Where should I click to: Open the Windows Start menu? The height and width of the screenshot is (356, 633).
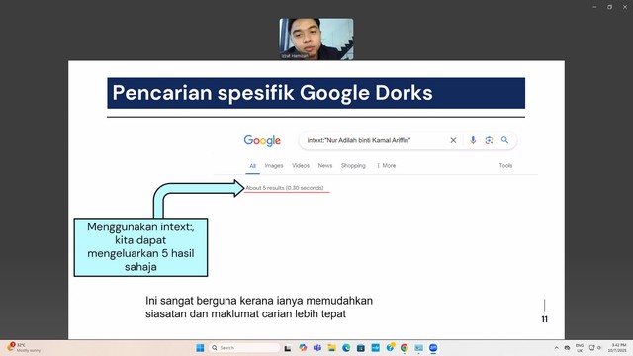(200, 348)
